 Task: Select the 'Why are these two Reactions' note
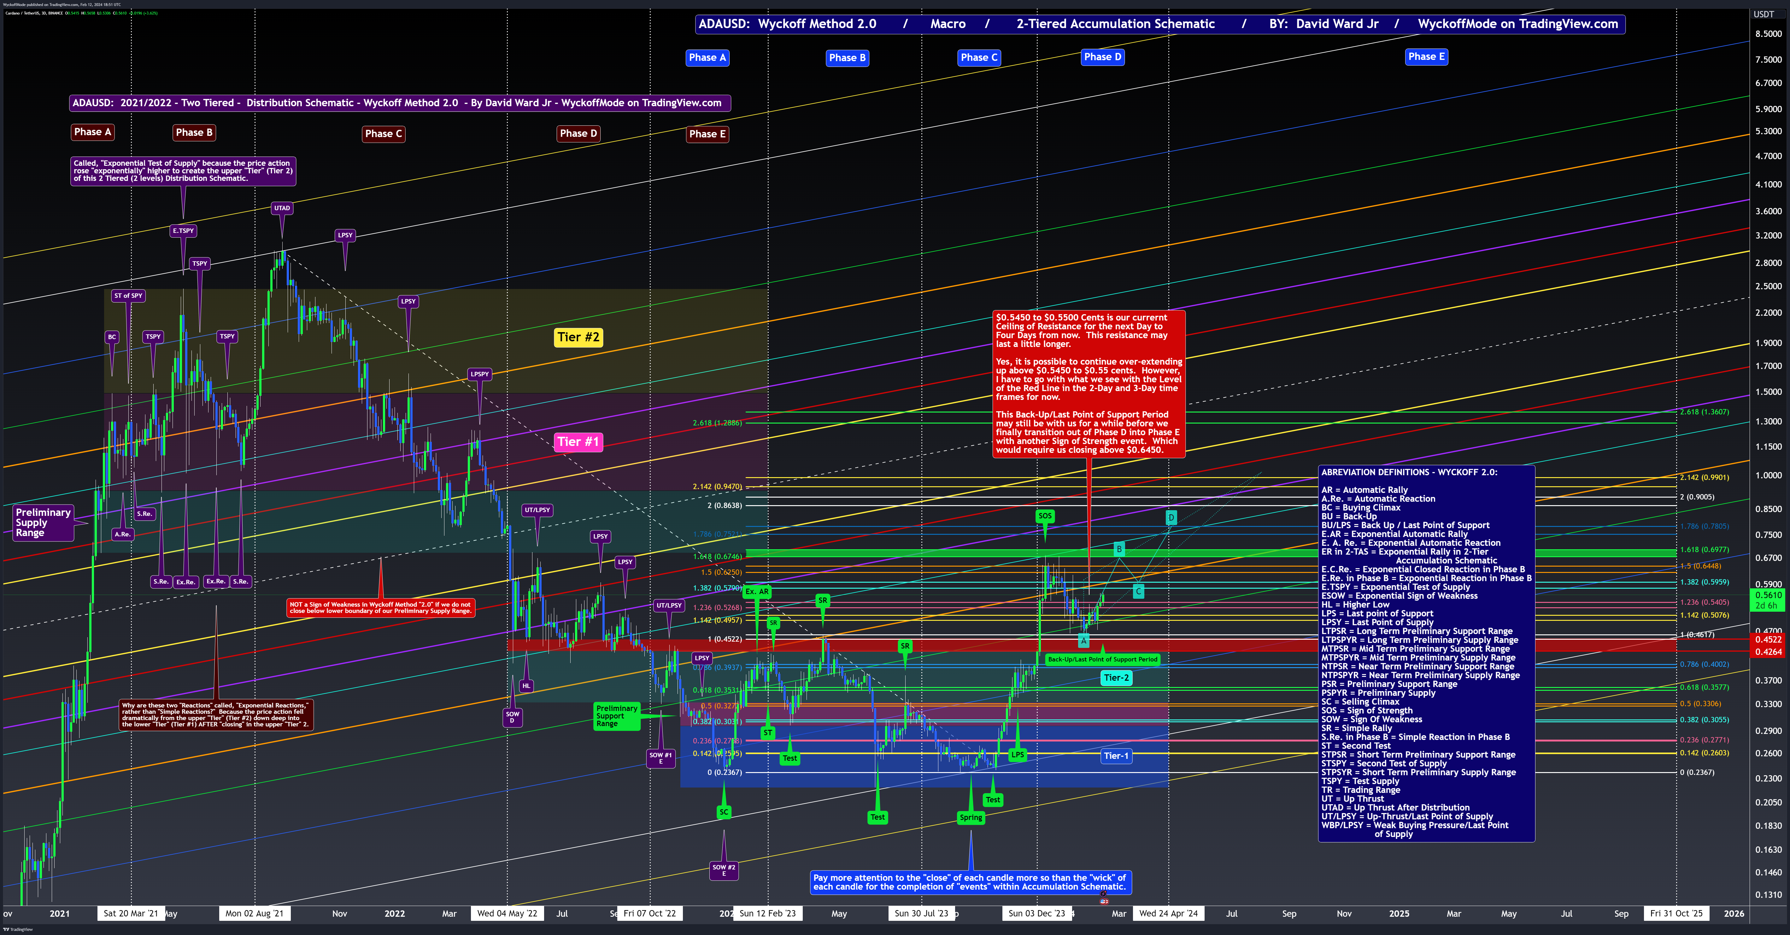coord(216,715)
